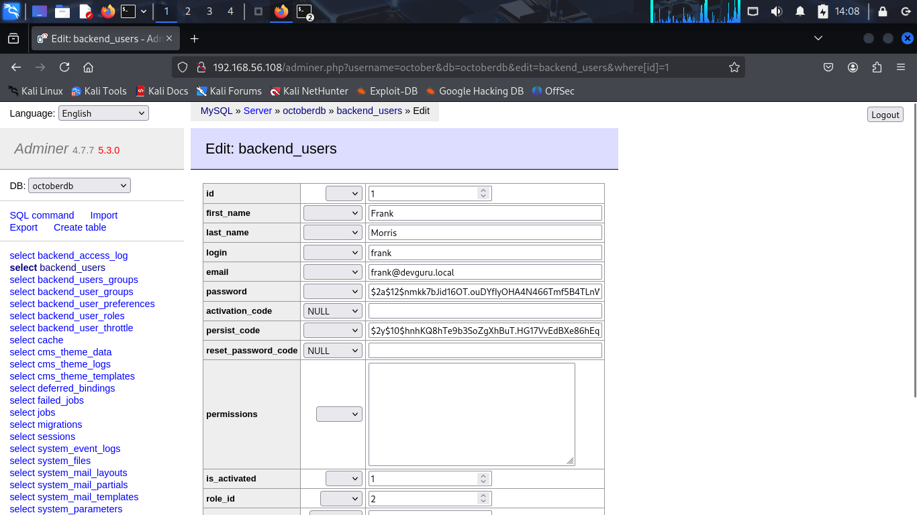Open the Firefox extensions icon
Viewport: 917px width, 515px height.
coord(877,67)
